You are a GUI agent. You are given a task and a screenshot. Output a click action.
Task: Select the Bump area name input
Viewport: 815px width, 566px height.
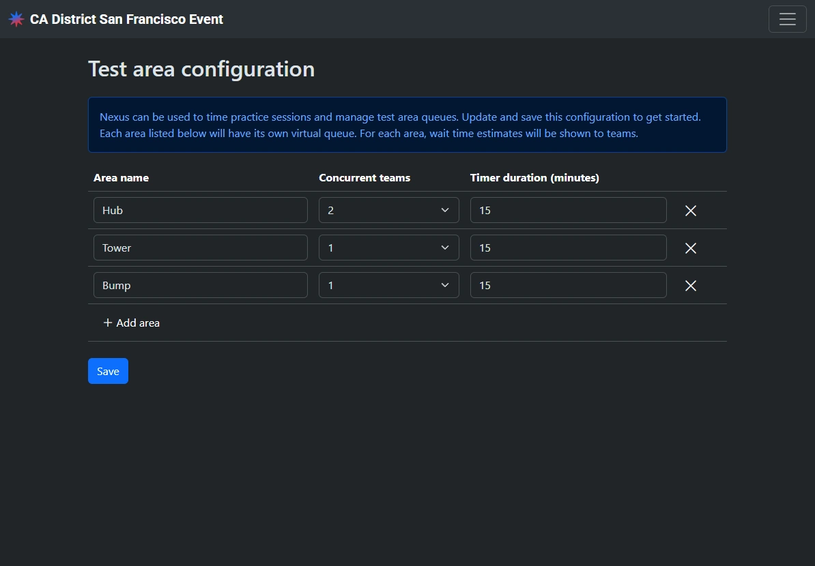coord(200,285)
